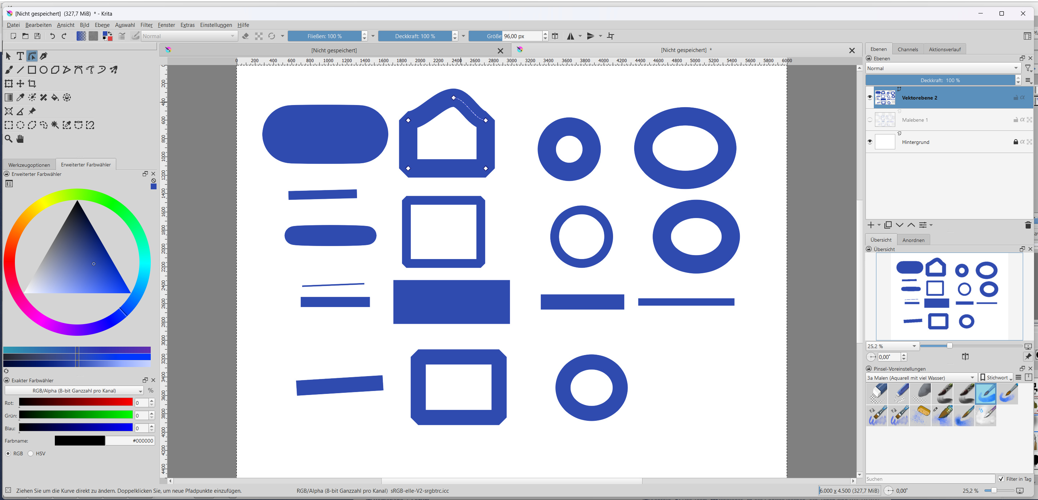
Task: Uncheck the Filter in Tag checkbox
Action: click(x=1001, y=479)
